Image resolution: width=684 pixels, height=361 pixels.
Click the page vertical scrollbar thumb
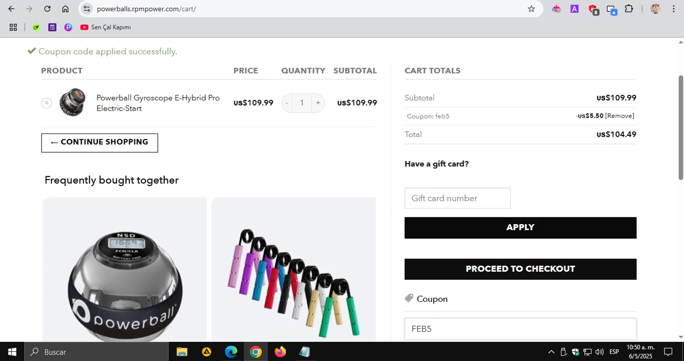681,127
